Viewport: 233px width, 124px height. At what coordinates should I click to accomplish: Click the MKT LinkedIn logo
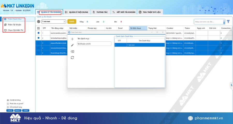(17, 6)
